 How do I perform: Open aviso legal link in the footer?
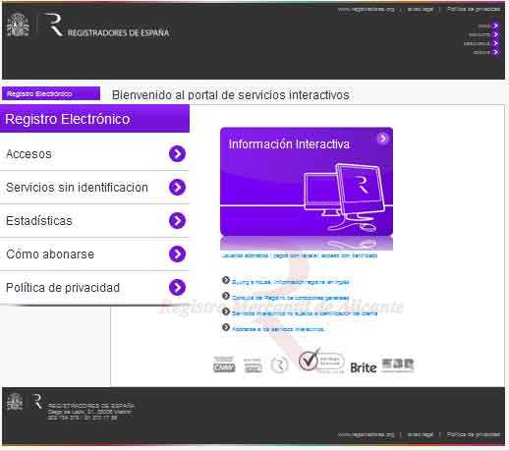pyautogui.click(x=421, y=434)
